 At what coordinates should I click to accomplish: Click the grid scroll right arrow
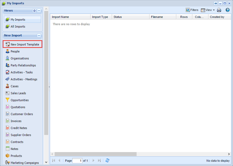tap(229, 154)
